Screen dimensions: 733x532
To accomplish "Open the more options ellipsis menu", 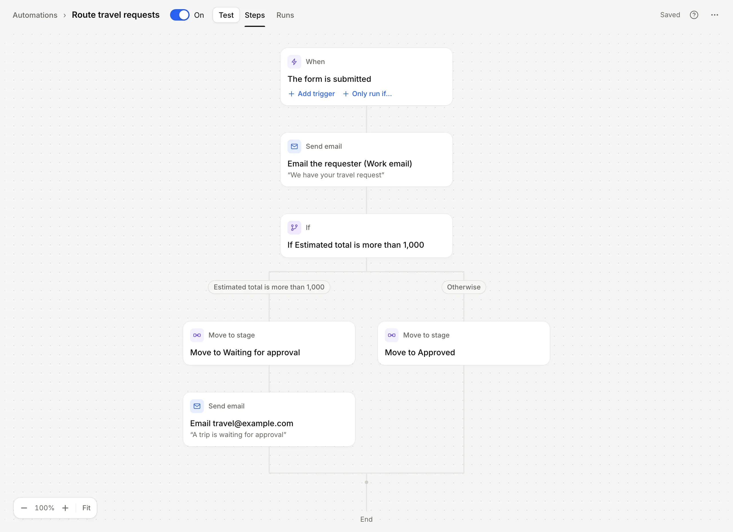I will [715, 15].
